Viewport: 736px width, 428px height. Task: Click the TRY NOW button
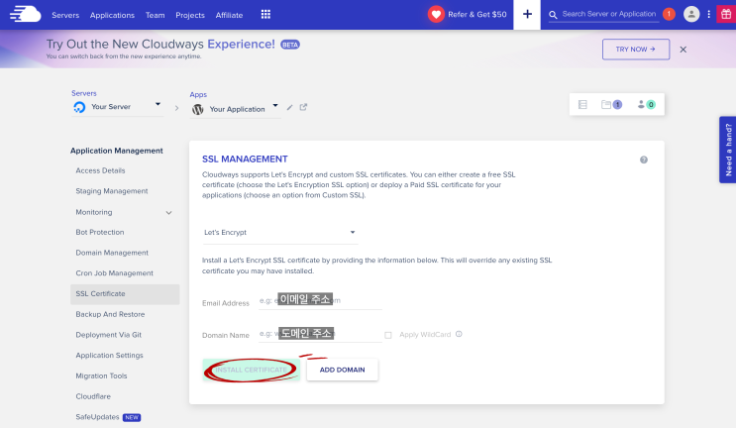(636, 50)
